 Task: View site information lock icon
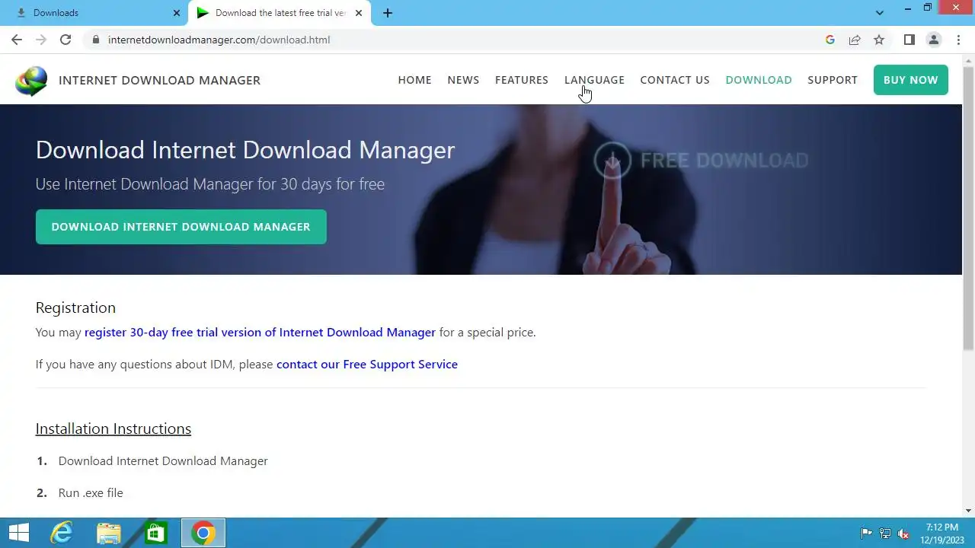coord(95,40)
